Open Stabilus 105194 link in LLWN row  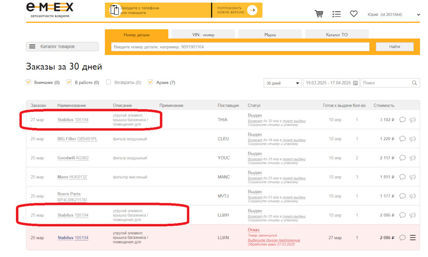coord(73,238)
